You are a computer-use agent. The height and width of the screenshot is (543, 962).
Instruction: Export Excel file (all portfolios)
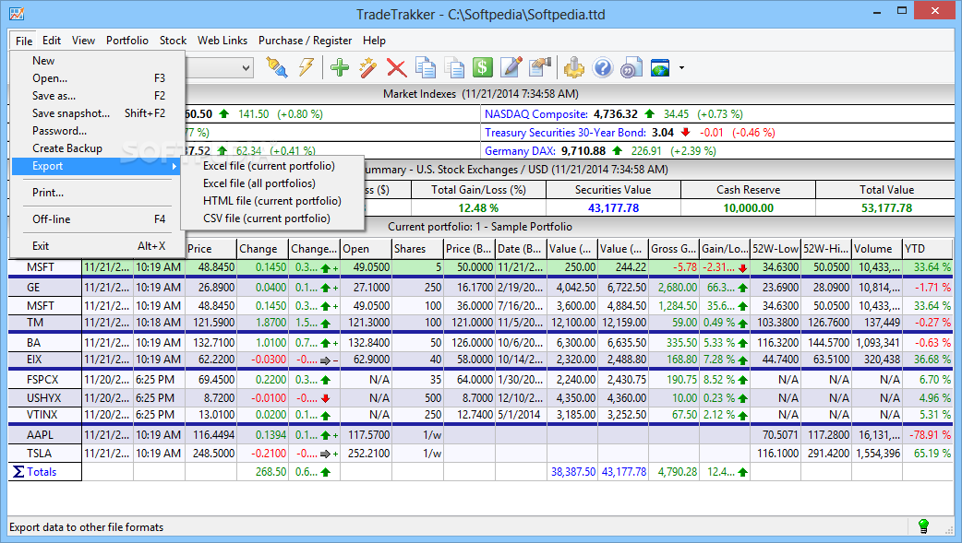tap(272, 183)
